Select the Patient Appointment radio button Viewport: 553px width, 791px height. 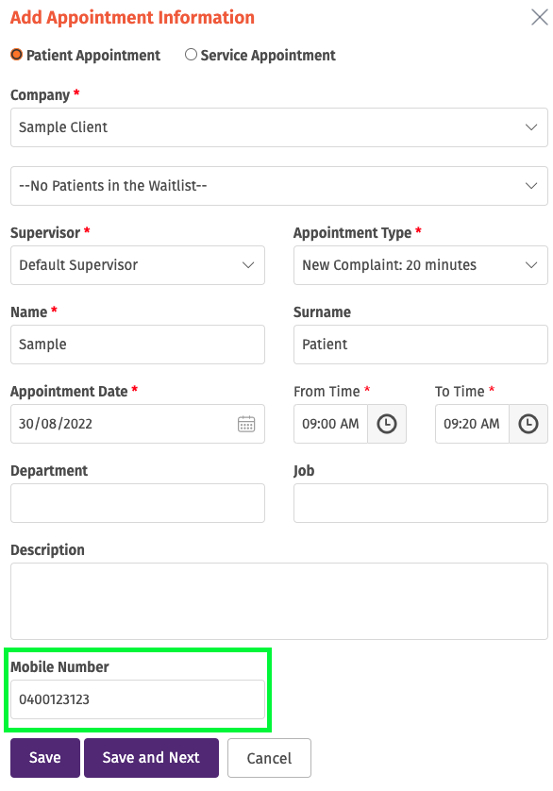pyautogui.click(x=17, y=55)
